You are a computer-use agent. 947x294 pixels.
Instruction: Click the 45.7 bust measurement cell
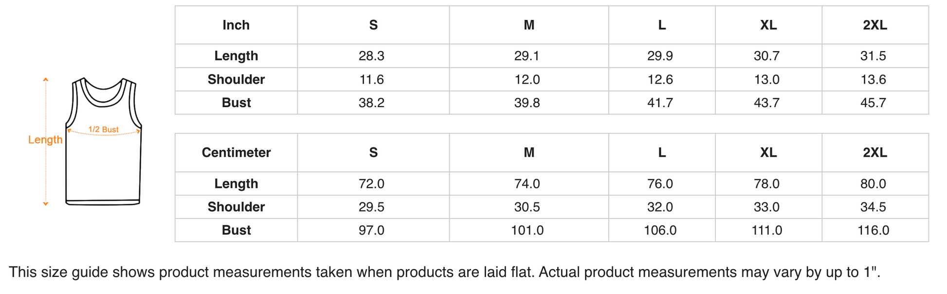[873, 103]
